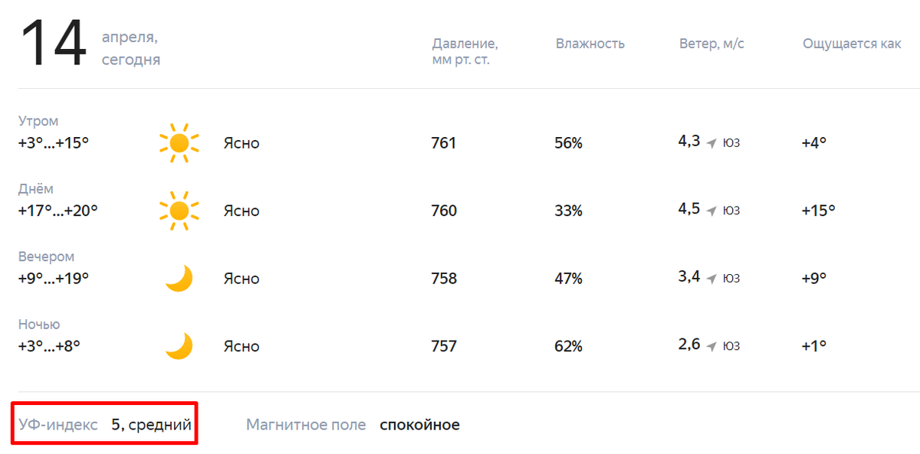
Task: Click the Ощущается как column header
Action: (852, 44)
